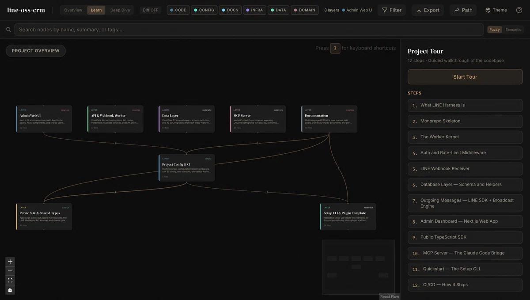
Task: Change the Theme
Action: [496, 10]
